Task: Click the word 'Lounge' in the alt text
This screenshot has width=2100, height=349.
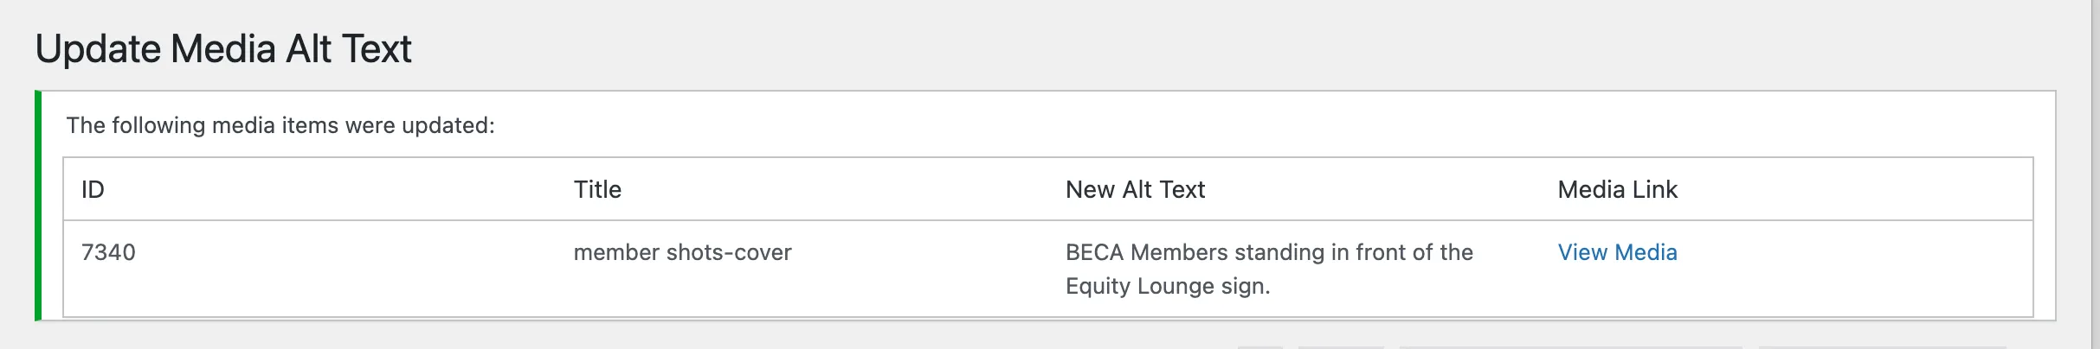Action: [x=1176, y=286]
